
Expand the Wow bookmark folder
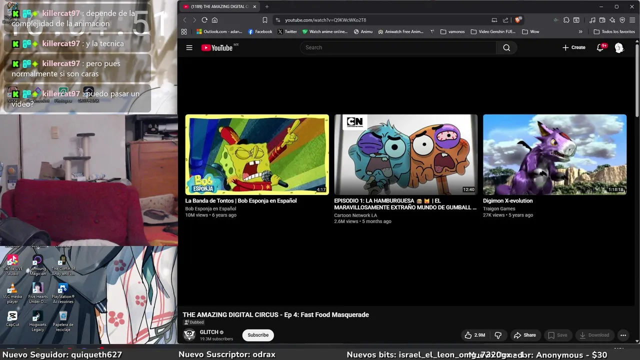tap(530, 31)
